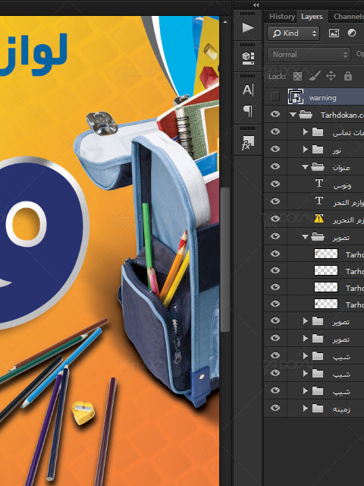This screenshot has width=364, height=486.
Task: Click the warning layer smart object thumbnail
Action: click(x=296, y=97)
